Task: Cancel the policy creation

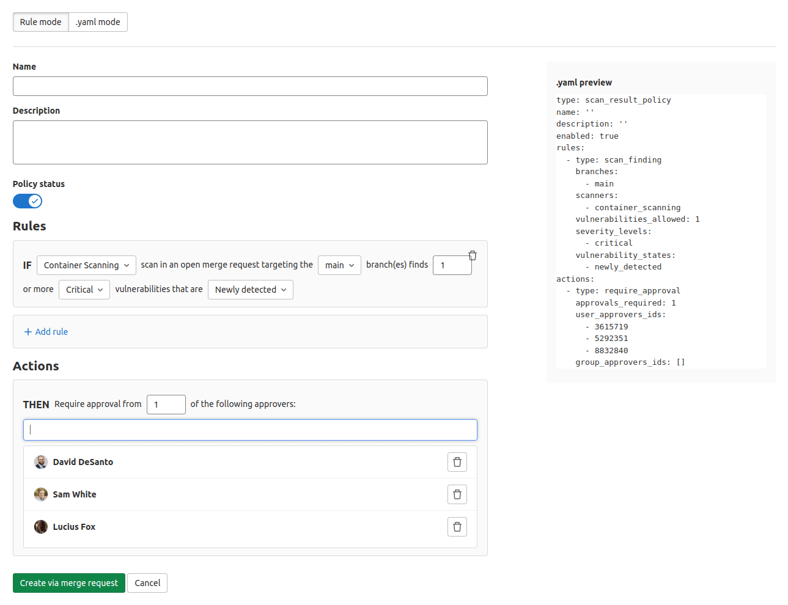Action: click(147, 583)
